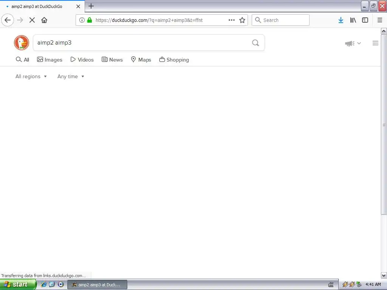Expand the All regions filter
The image size is (387, 290).
point(31,76)
